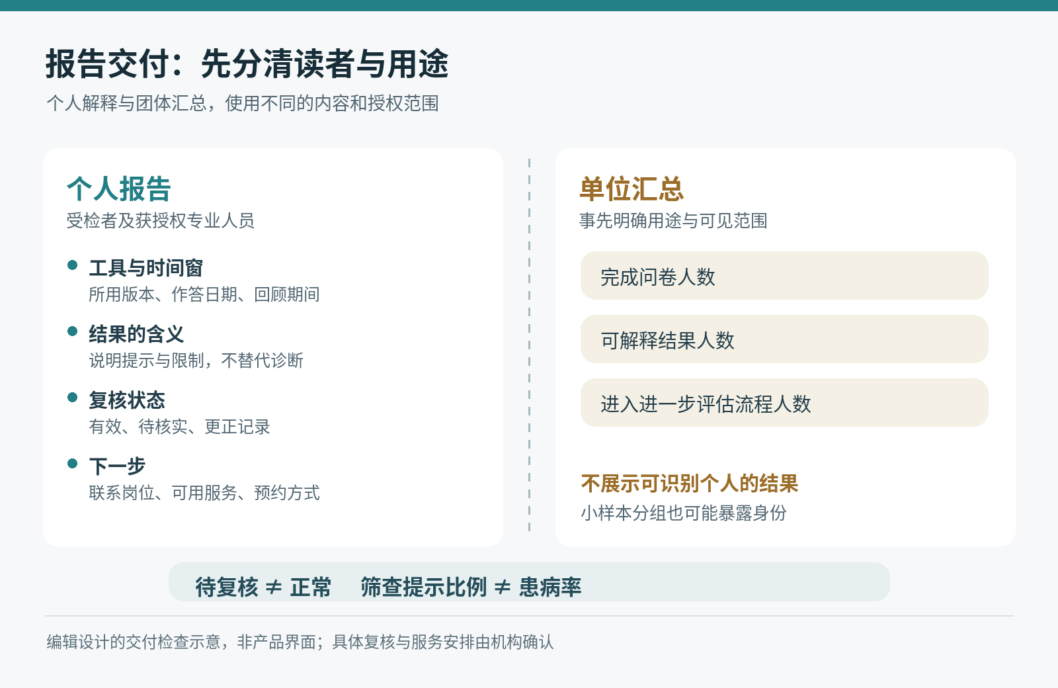Viewport: 1058px width, 688px height.
Task: Click the line 说明提示与限制，不替代诊断
Action: (x=196, y=361)
